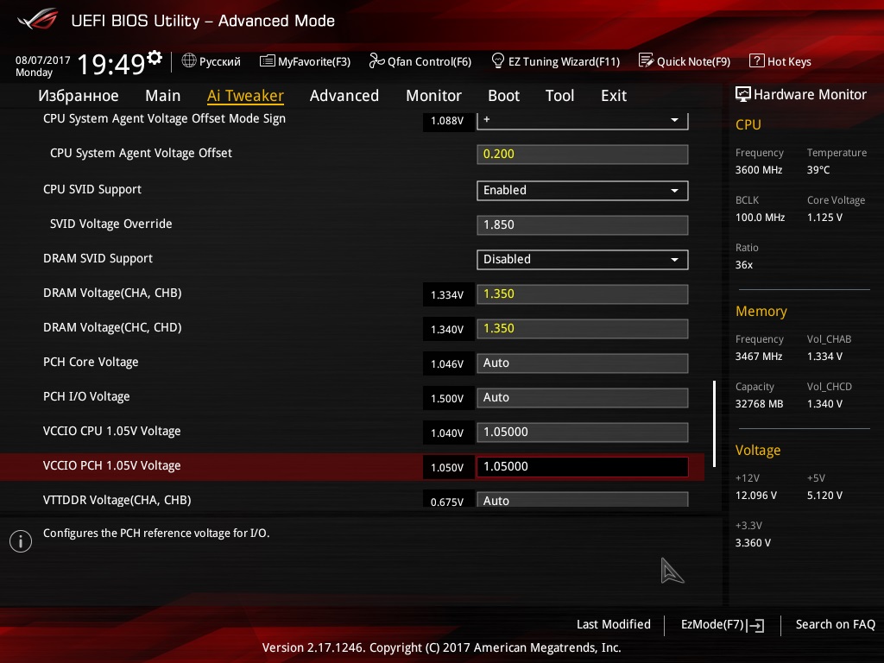Click the EZ Tuning Wizard bulb icon
This screenshot has height=663, width=884.
498,60
